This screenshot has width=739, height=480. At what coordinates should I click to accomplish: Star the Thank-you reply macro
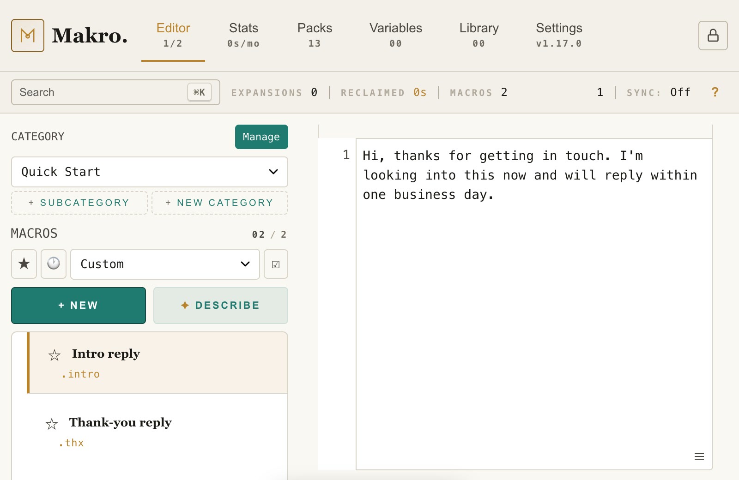(x=52, y=424)
